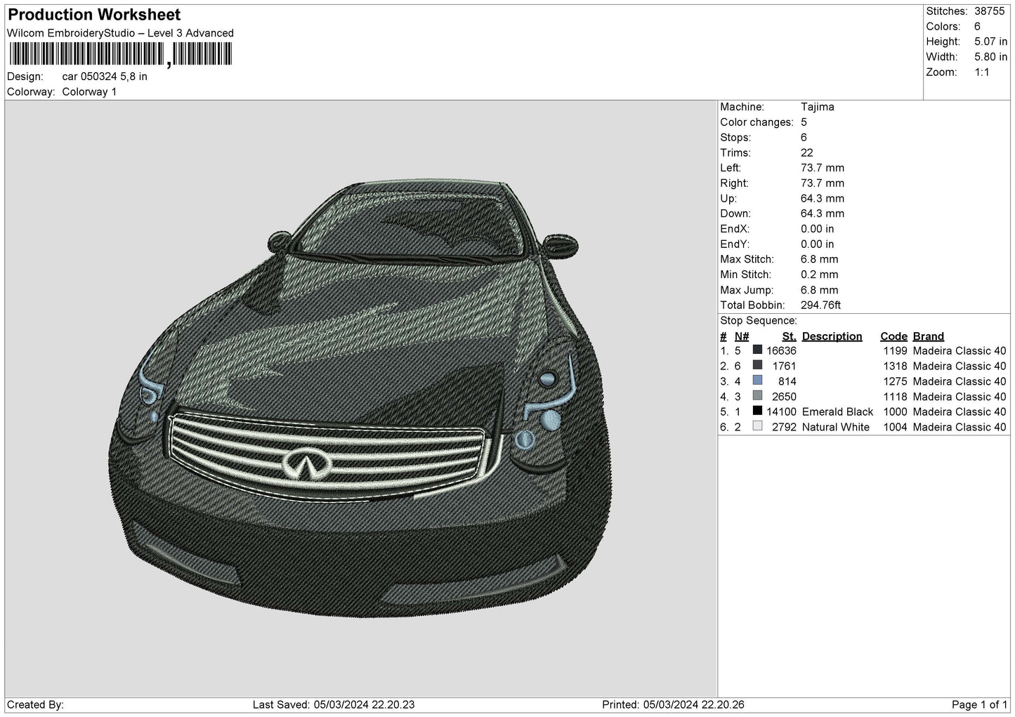1015x717 pixels.
Task: Click the Total Bobbin value '294.76ft'
Action: [x=820, y=305]
